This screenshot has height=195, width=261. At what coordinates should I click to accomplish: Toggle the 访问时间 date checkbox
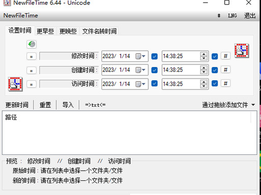coord(154,83)
